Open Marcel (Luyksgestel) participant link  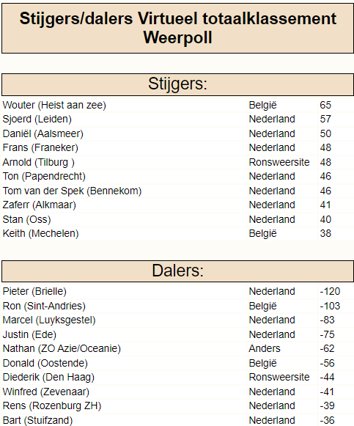pyautogui.click(x=49, y=320)
